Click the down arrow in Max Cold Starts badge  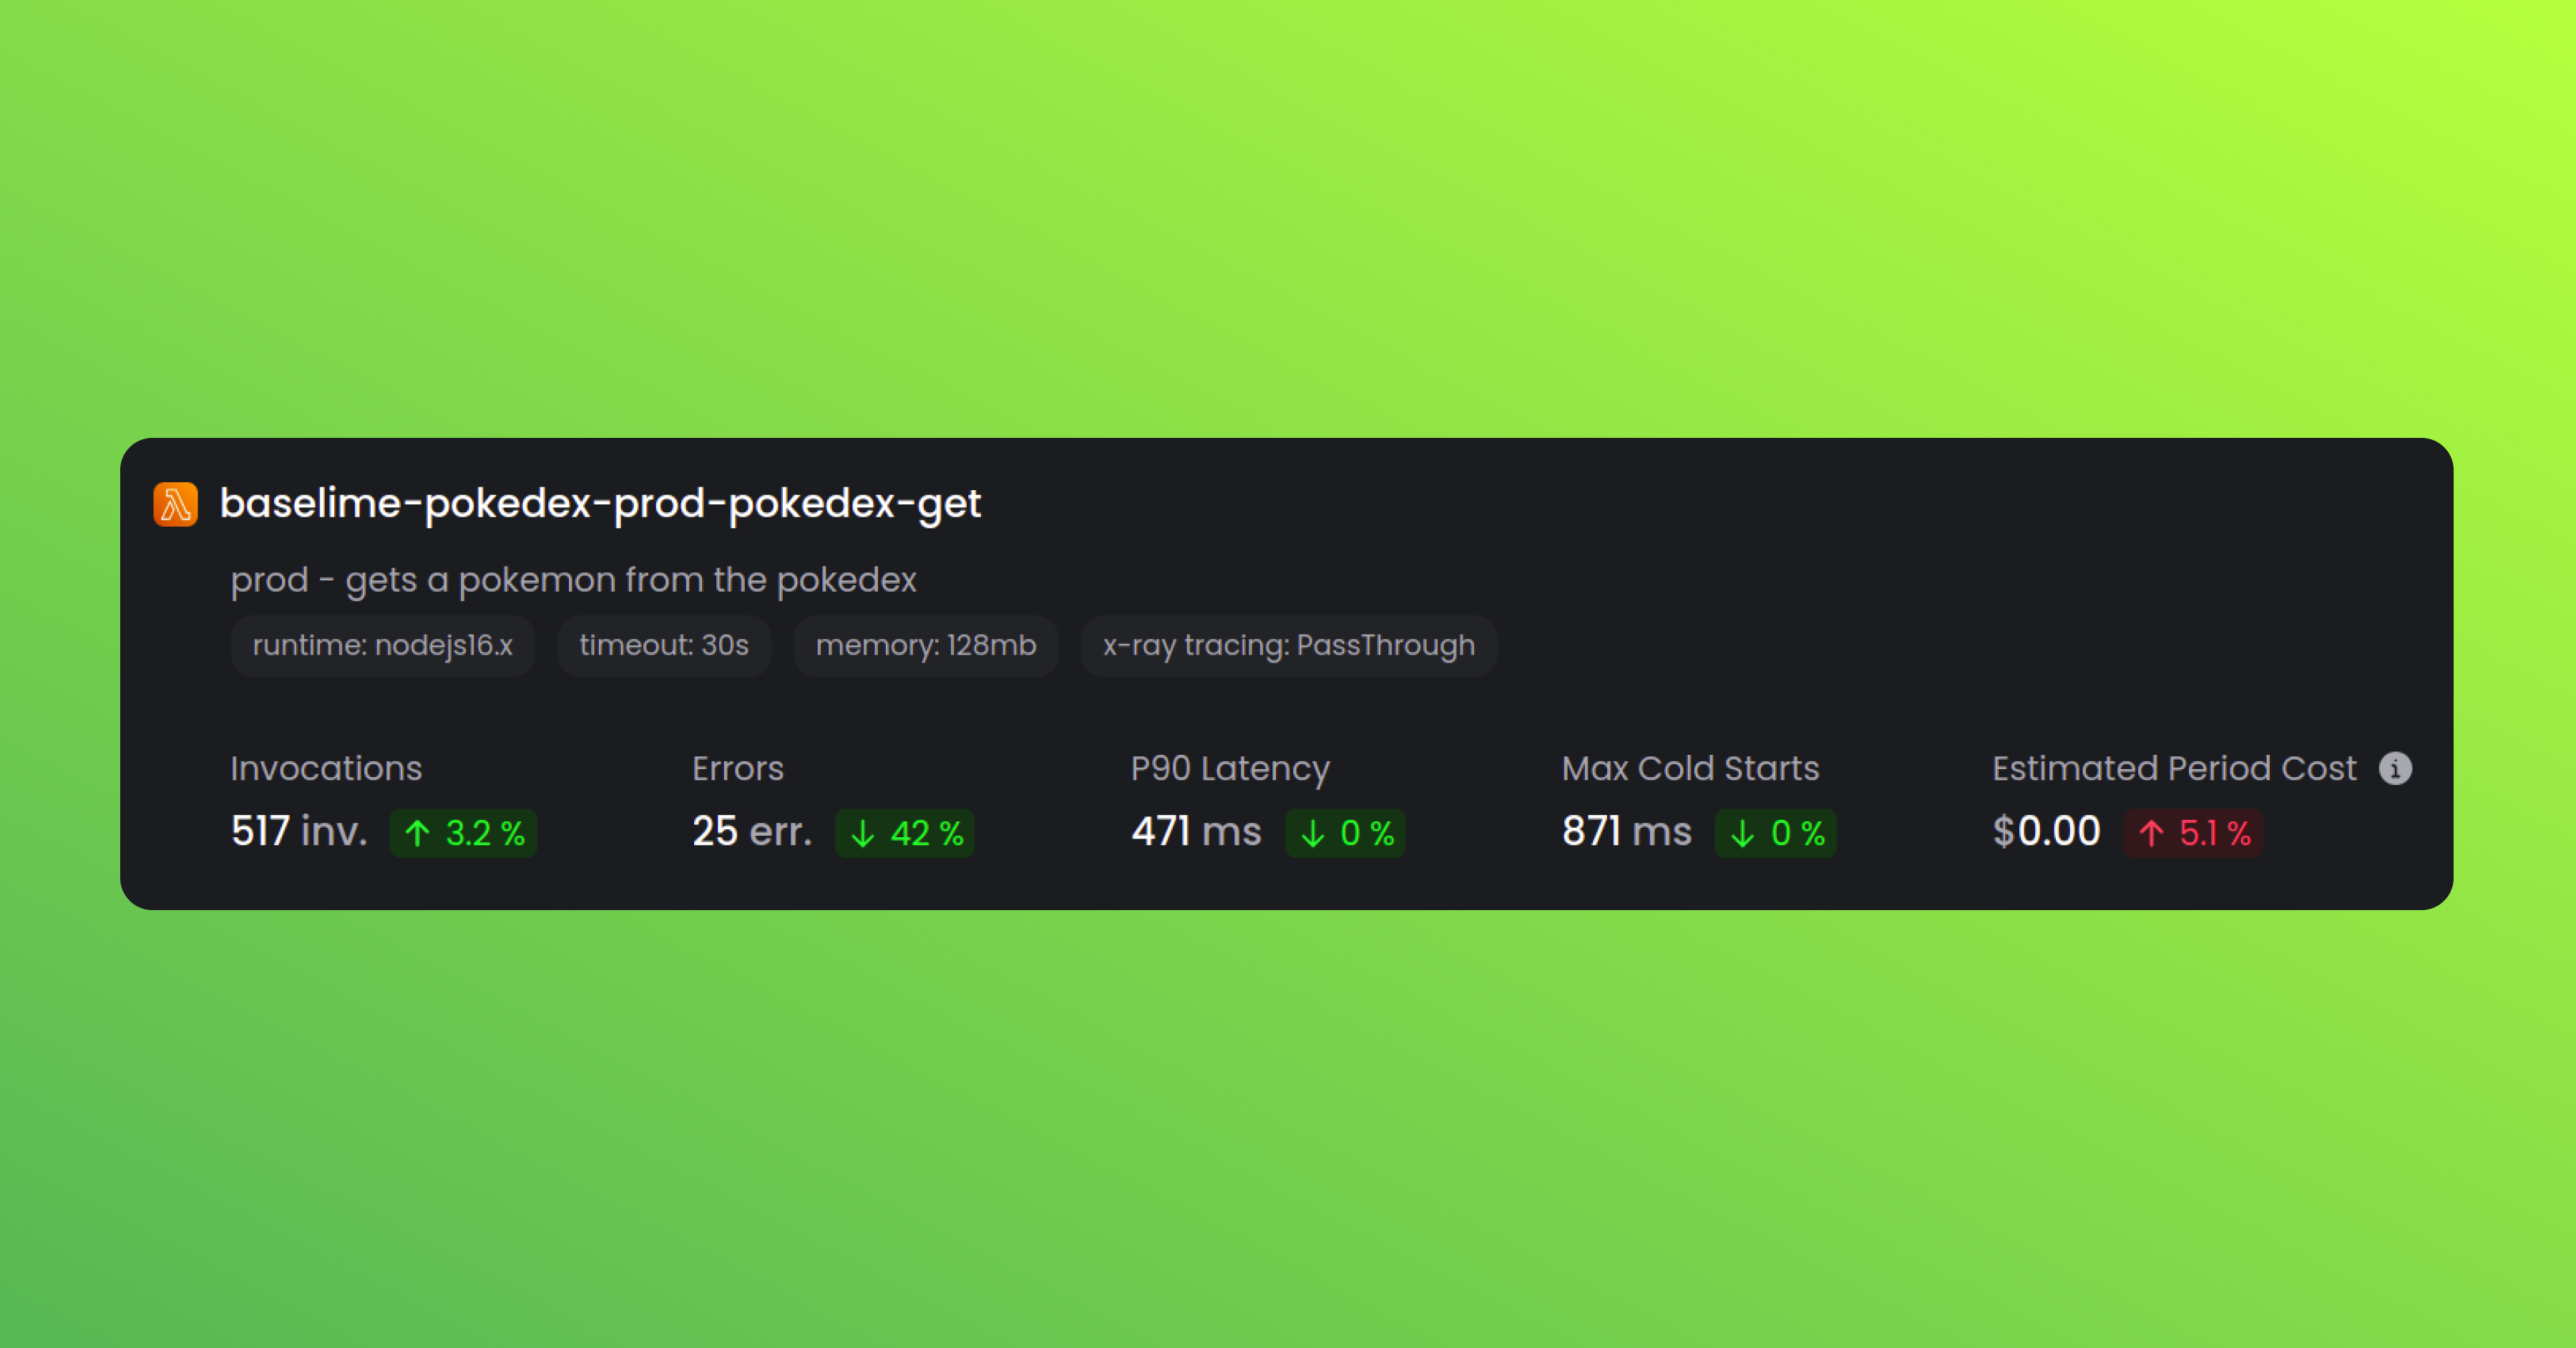coord(1742,833)
